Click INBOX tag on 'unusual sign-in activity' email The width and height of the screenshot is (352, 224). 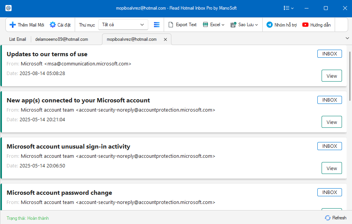330,146
